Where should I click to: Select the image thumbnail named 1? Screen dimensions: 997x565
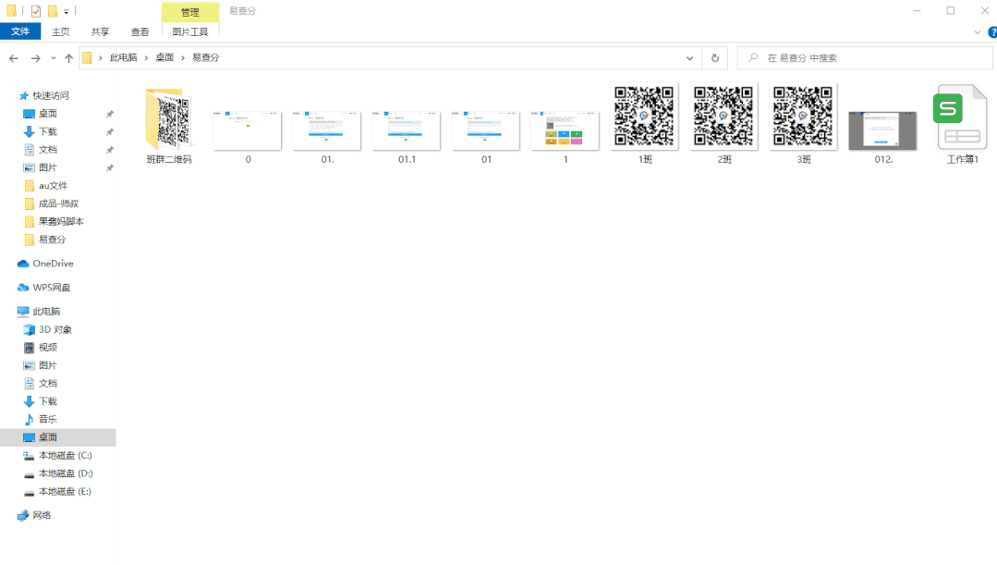point(565,137)
